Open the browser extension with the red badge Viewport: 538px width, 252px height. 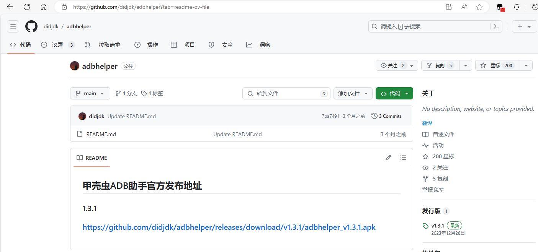(x=500, y=7)
